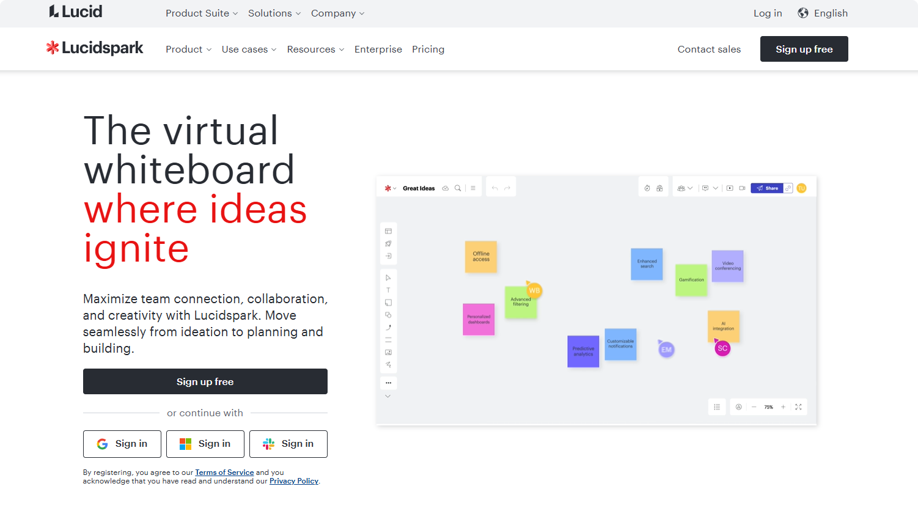This screenshot has height=522, width=918.
Task: Click the presentation play icon in whiteboard toolbar
Action: click(730, 188)
